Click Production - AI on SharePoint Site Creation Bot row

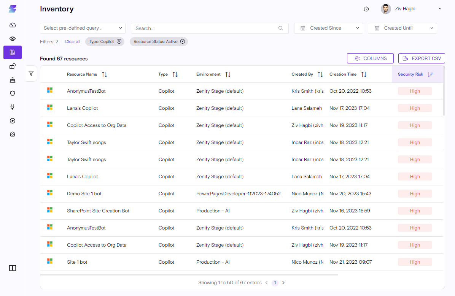pos(213,211)
